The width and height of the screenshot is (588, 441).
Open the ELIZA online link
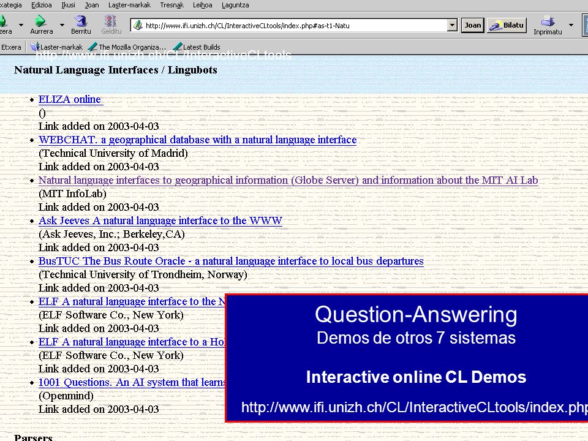(71, 99)
